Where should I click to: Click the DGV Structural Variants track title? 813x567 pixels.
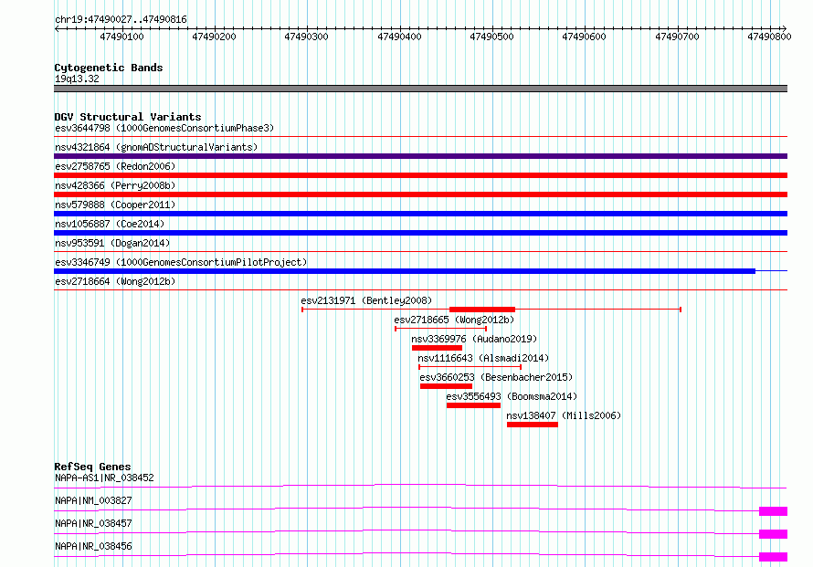128,117
